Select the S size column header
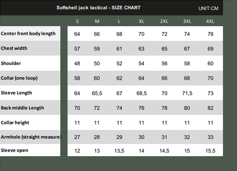This screenshot has width=237, height=171. [x=77, y=21]
